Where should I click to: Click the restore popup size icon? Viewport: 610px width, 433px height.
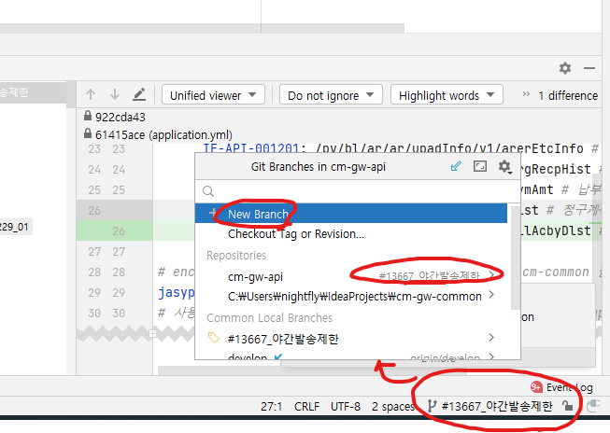(480, 167)
